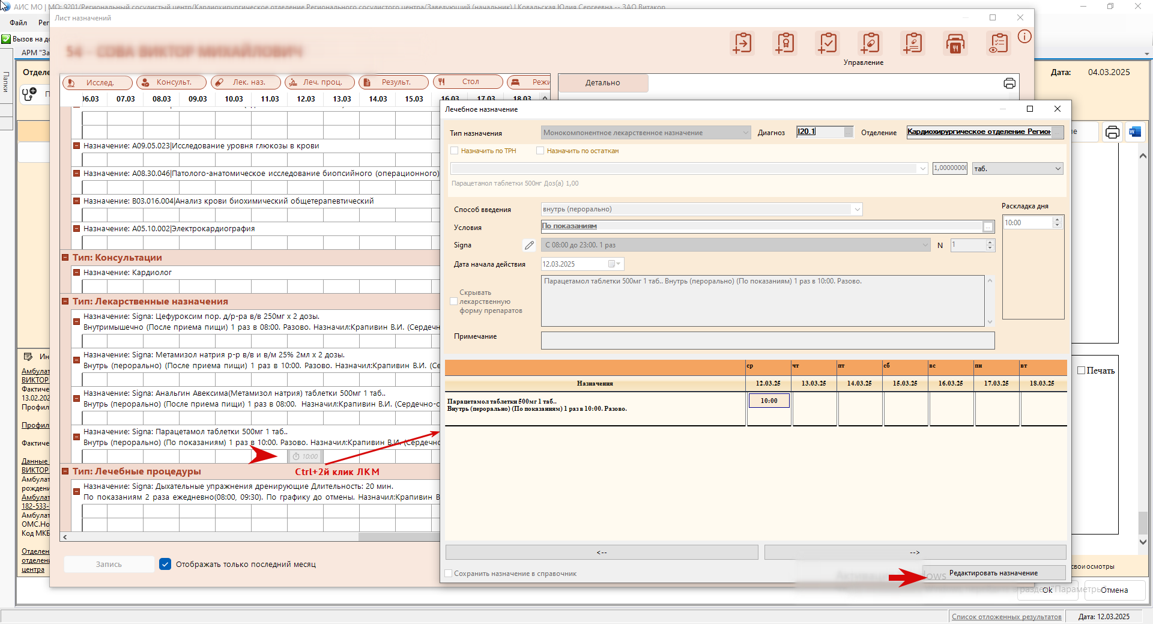Click the Диагноз input field
Viewport: 1153px width, 624px height.
[825, 132]
